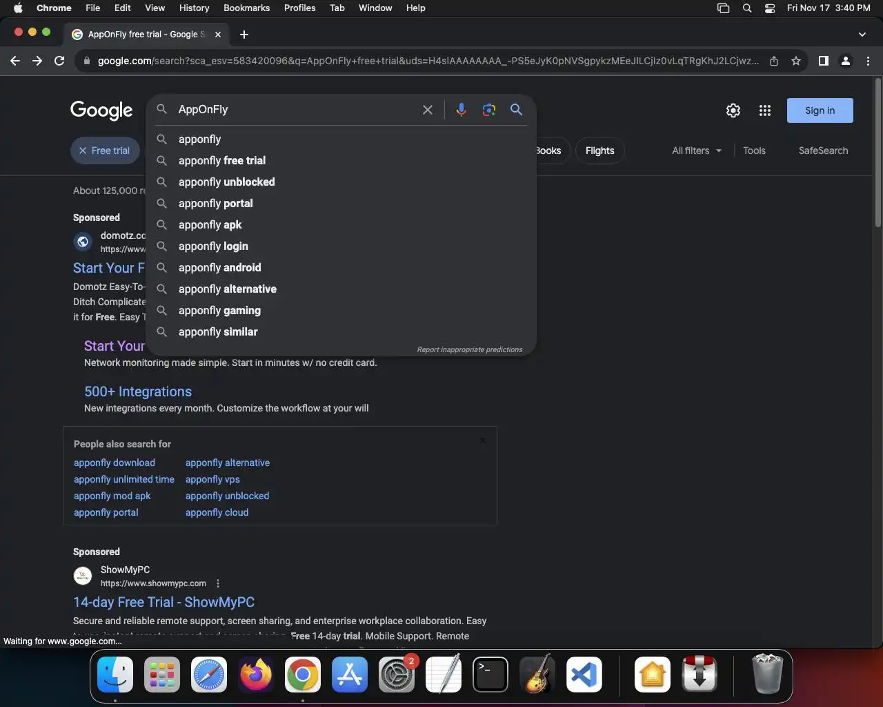
Task: Launch Firefox from the Dock
Action: pos(256,675)
